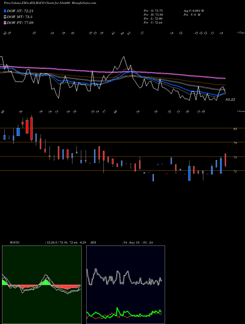Click the magenta DOW PT legend swatch
This screenshot has width=245, height=324.
tap(5, 23)
